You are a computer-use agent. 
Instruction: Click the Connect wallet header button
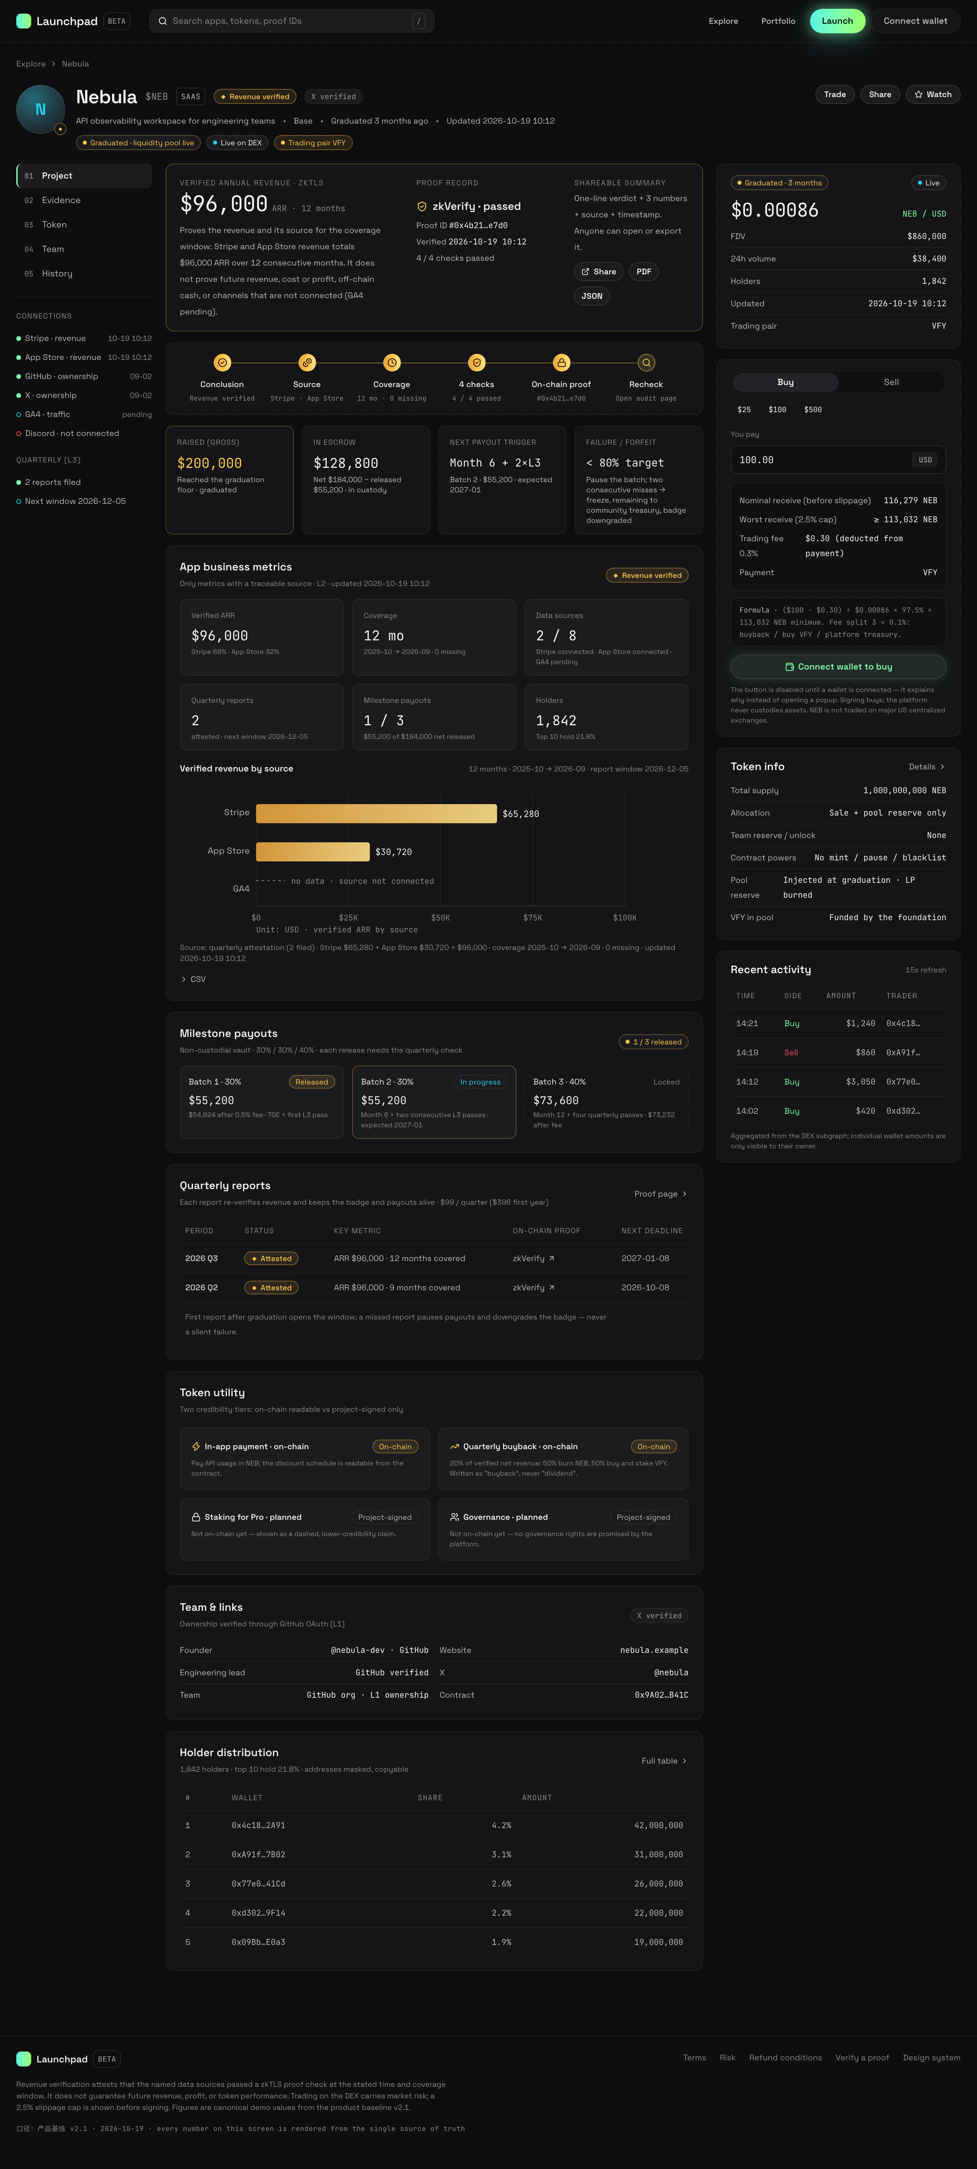pos(916,21)
